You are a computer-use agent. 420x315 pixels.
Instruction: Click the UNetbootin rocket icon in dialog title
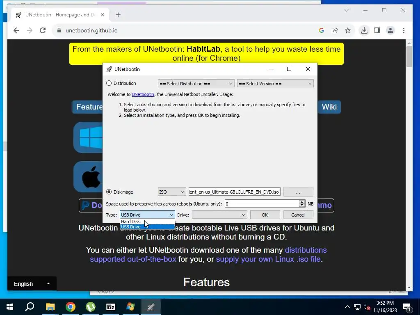pos(109,69)
